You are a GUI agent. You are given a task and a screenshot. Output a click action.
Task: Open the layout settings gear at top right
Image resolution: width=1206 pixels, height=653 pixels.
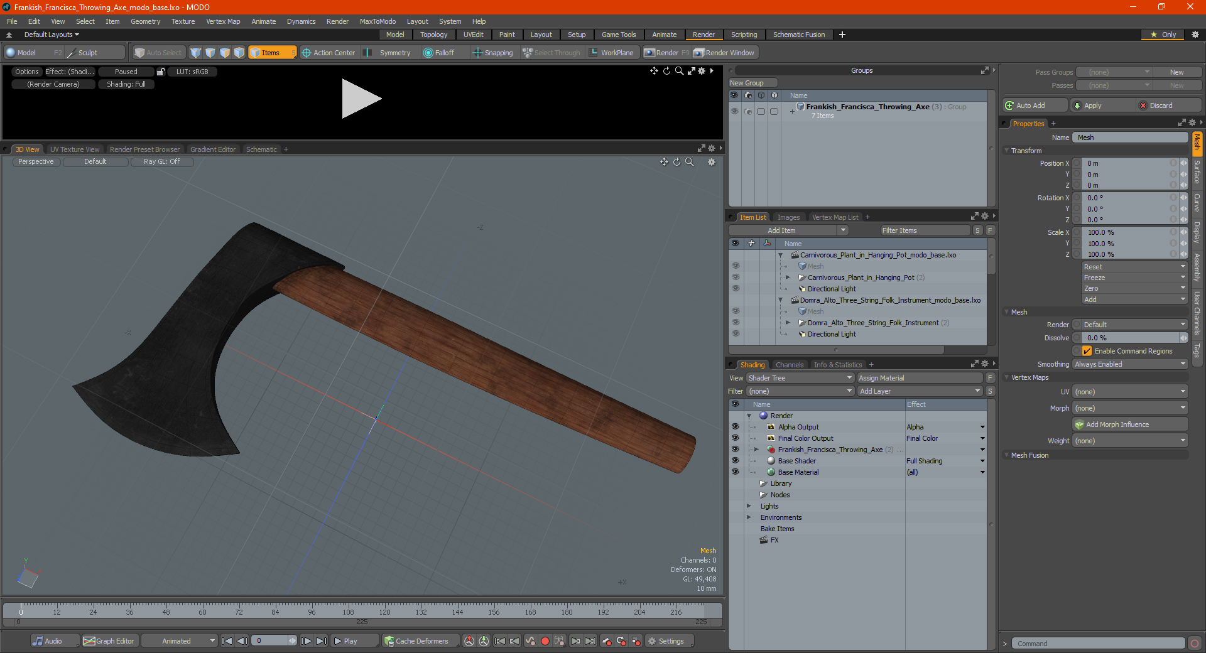(1195, 35)
